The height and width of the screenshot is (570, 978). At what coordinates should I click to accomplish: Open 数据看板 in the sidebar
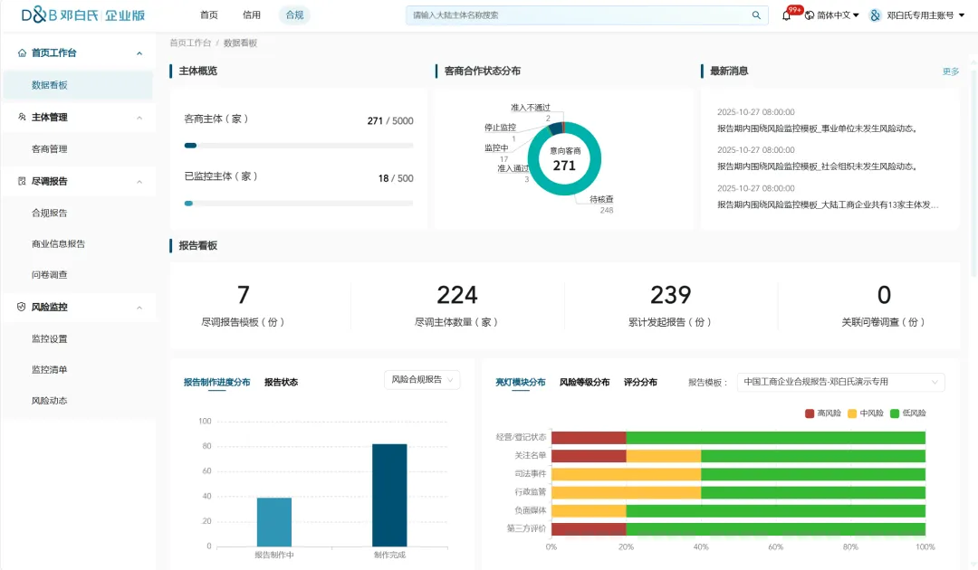(x=78, y=85)
